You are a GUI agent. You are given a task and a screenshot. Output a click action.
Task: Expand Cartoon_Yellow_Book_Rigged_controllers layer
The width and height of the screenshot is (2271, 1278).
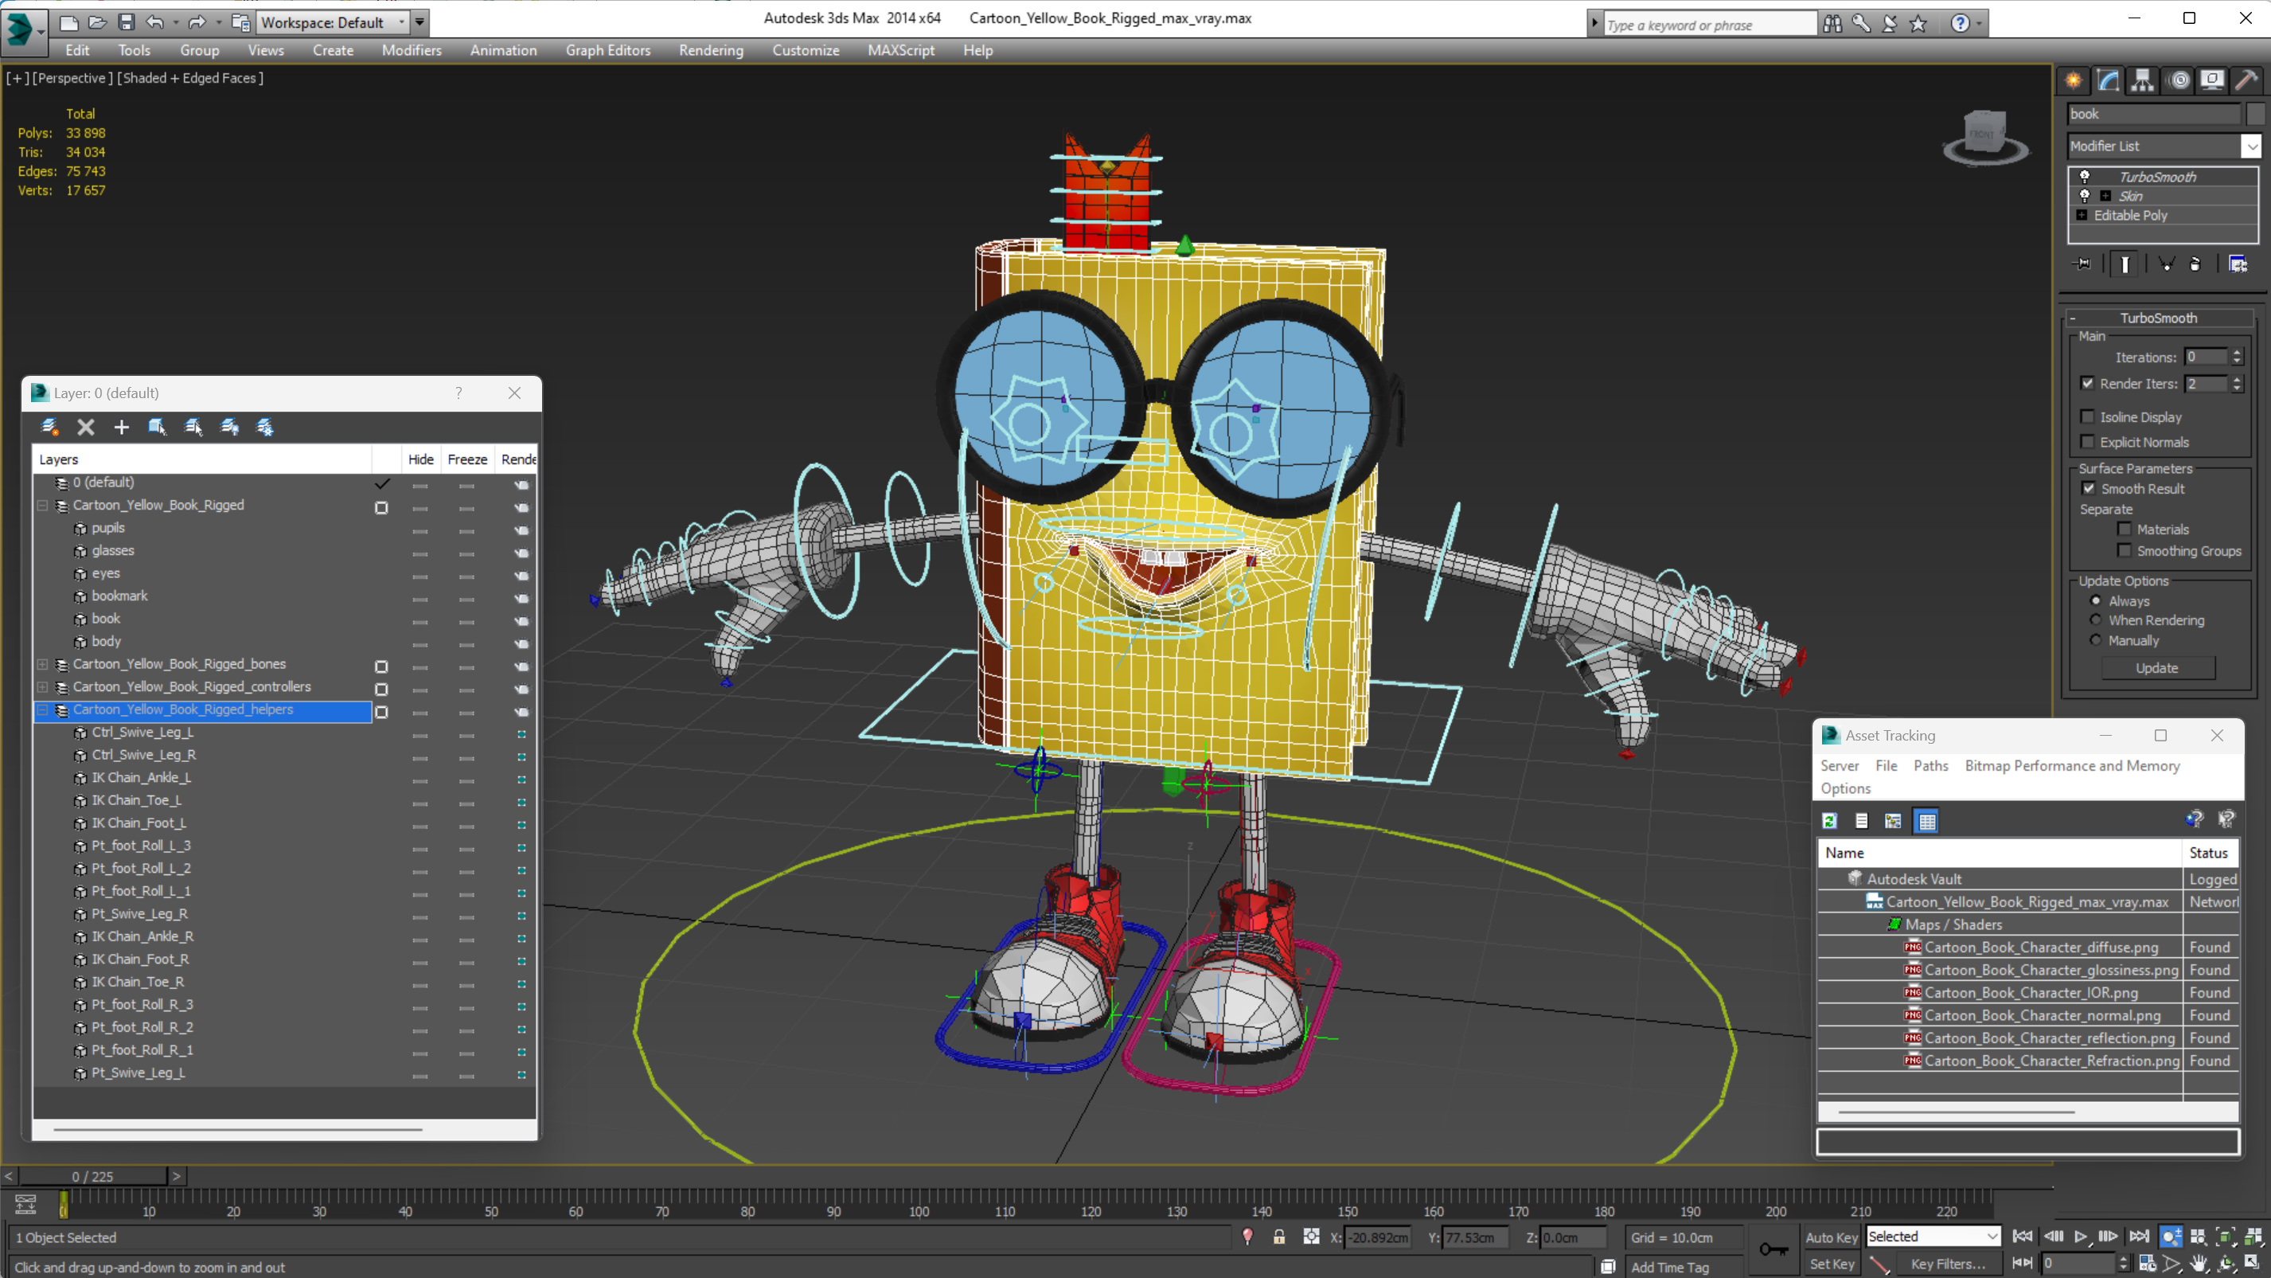42,687
